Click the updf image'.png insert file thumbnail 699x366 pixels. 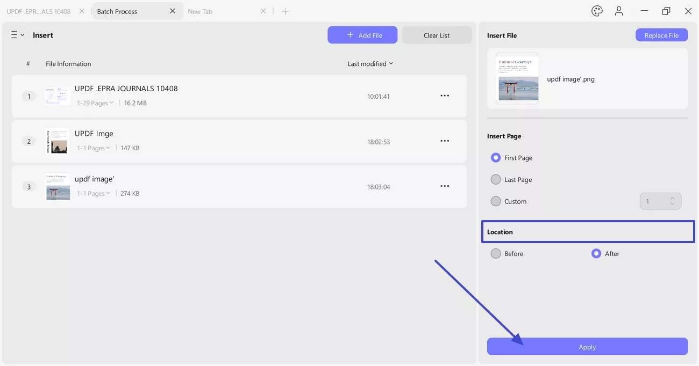(x=517, y=78)
